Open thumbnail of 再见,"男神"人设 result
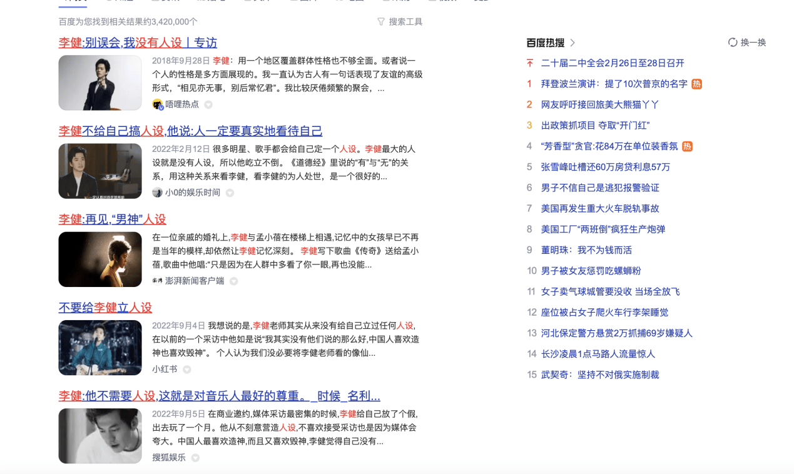The image size is (794, 474). click(100, 259)
